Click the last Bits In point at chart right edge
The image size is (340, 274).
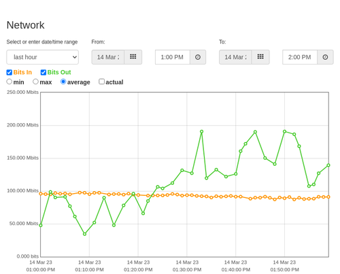point(328,197)
